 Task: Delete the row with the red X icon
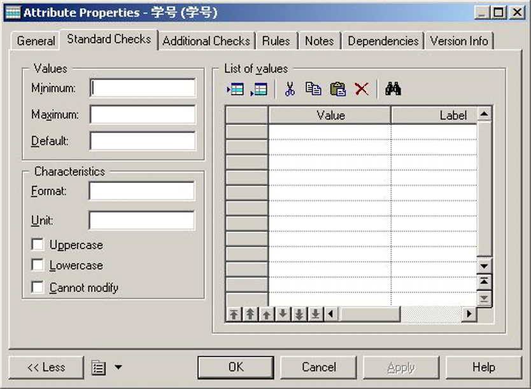pos(362,89)
